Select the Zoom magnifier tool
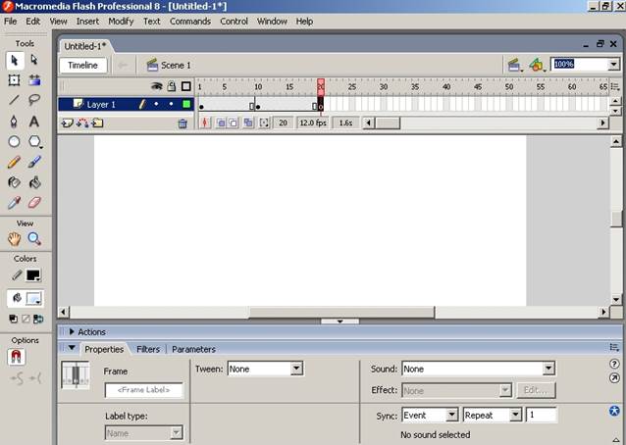Viewport: 626px width, 445px height. pos(34,239)
